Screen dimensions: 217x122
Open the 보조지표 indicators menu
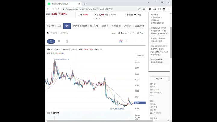(122, 33)
